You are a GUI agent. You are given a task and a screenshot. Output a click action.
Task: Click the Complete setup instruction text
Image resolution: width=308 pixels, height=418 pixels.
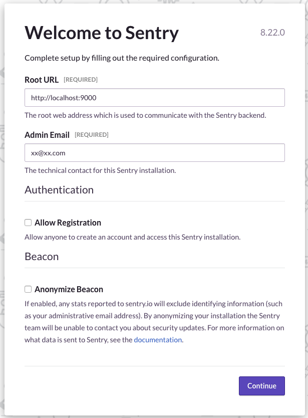122,58
